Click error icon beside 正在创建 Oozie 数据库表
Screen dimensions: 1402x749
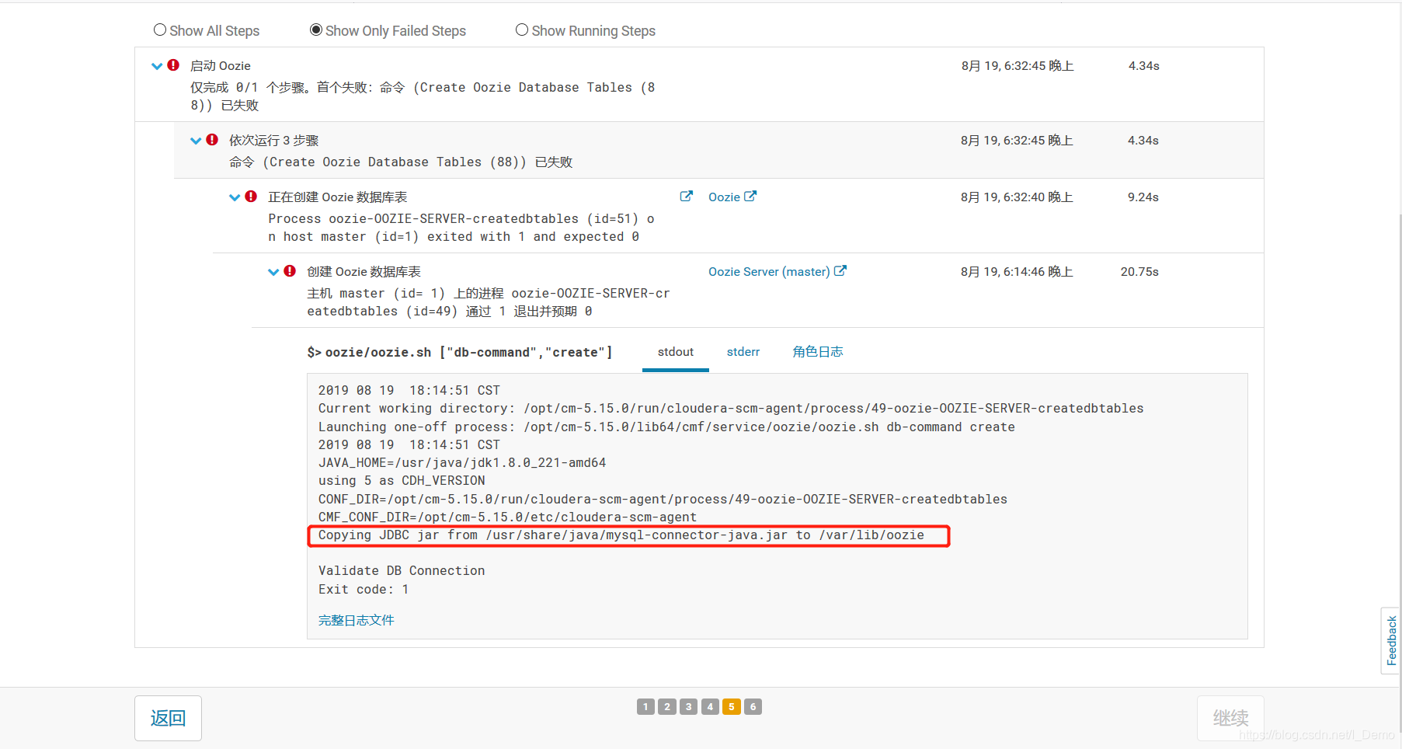[251, 197]
